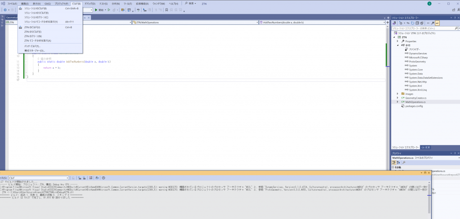The image size is (460, 219).
Task: Select packages.config in Solution Explorer
Action: [x=414, y=106]
